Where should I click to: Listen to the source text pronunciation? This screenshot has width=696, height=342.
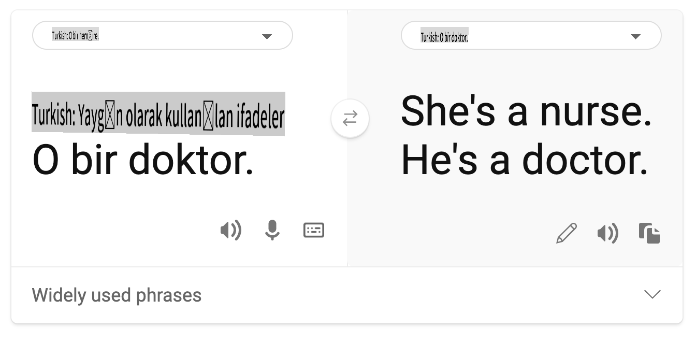pyautogui.click(x=231, y=230)
